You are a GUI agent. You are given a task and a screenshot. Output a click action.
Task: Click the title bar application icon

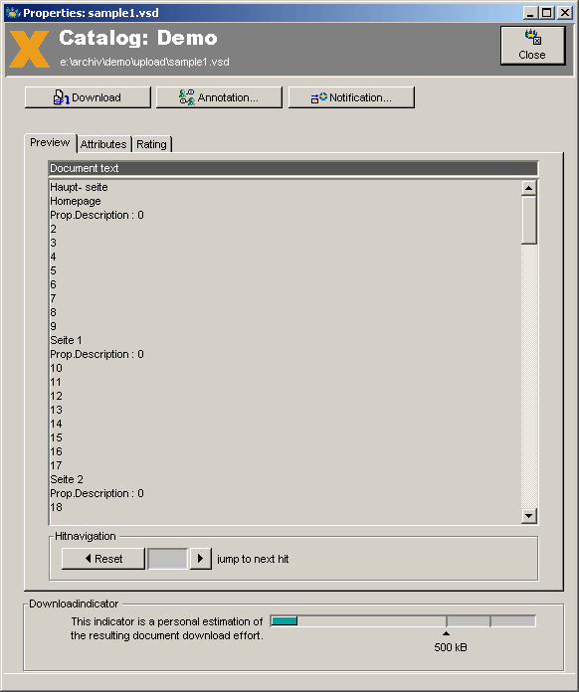[x=13, y=12]
